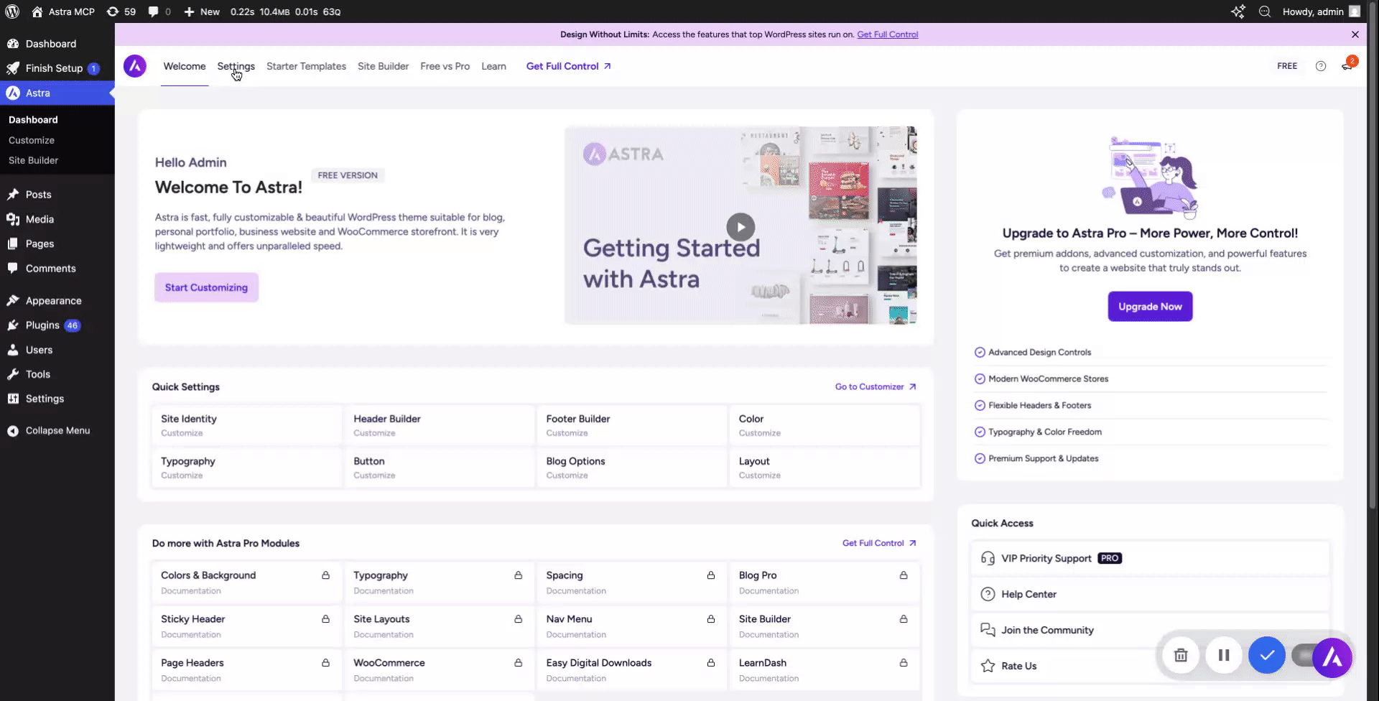Open Plugins in the admin sidebar
This screenshot has height=701, width=1379.
click(42, 325)
